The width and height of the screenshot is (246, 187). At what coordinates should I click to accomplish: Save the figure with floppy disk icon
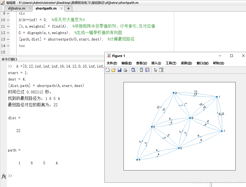[x=119, y=70]
